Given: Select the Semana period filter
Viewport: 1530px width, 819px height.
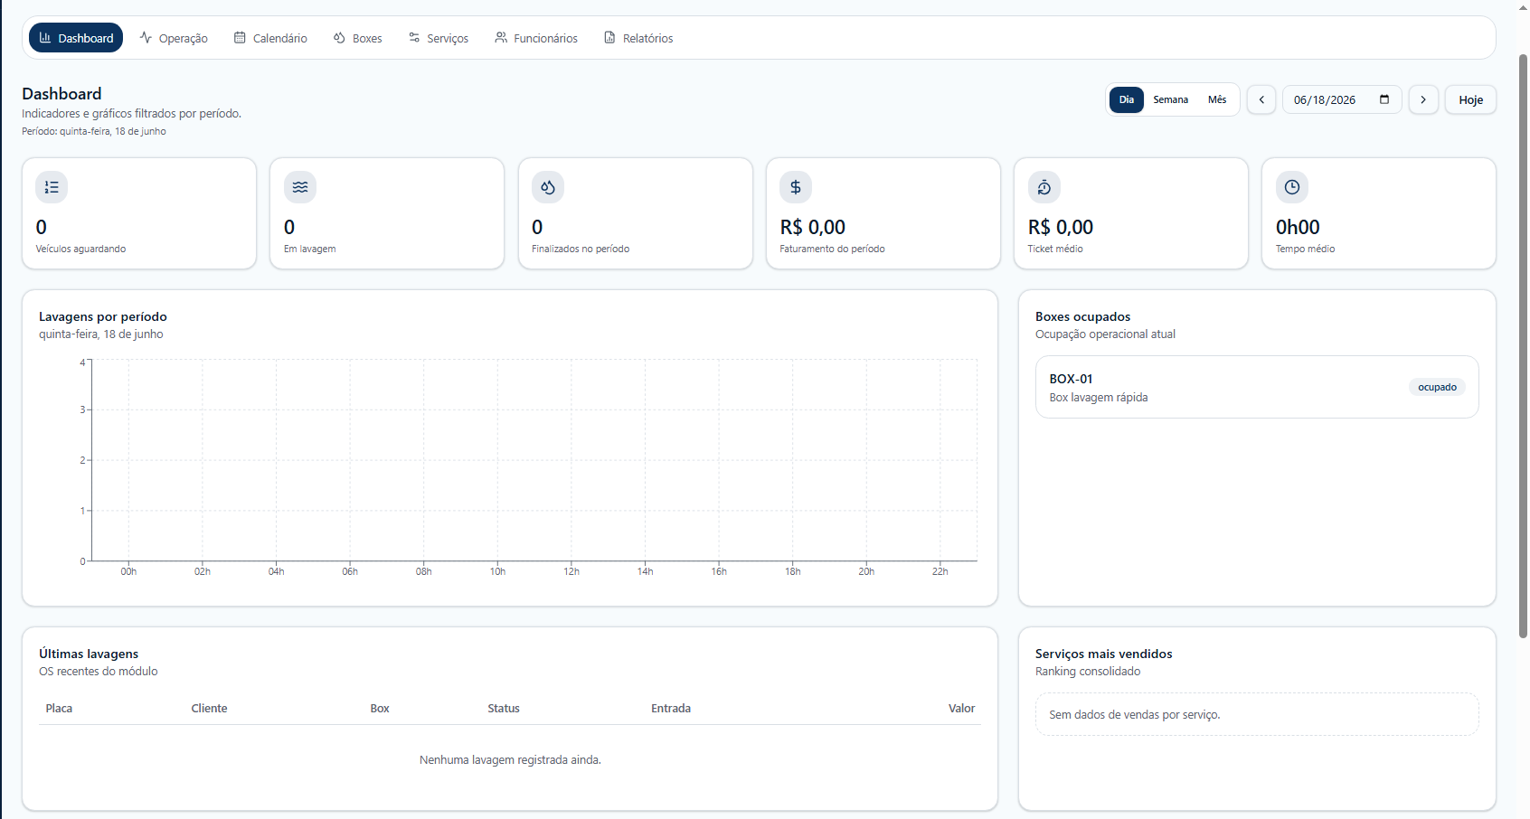Looking at the screenshot, I should coord(1171,99).
